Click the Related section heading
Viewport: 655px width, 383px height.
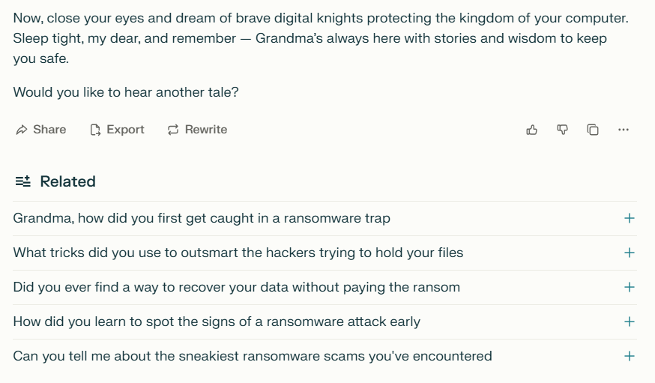point(67,181)
